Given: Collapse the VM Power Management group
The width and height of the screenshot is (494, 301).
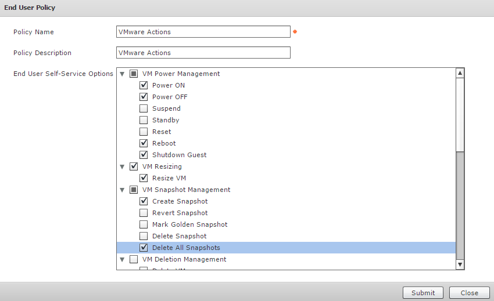Looking at the screenshot, I should [x=122, y=74].
